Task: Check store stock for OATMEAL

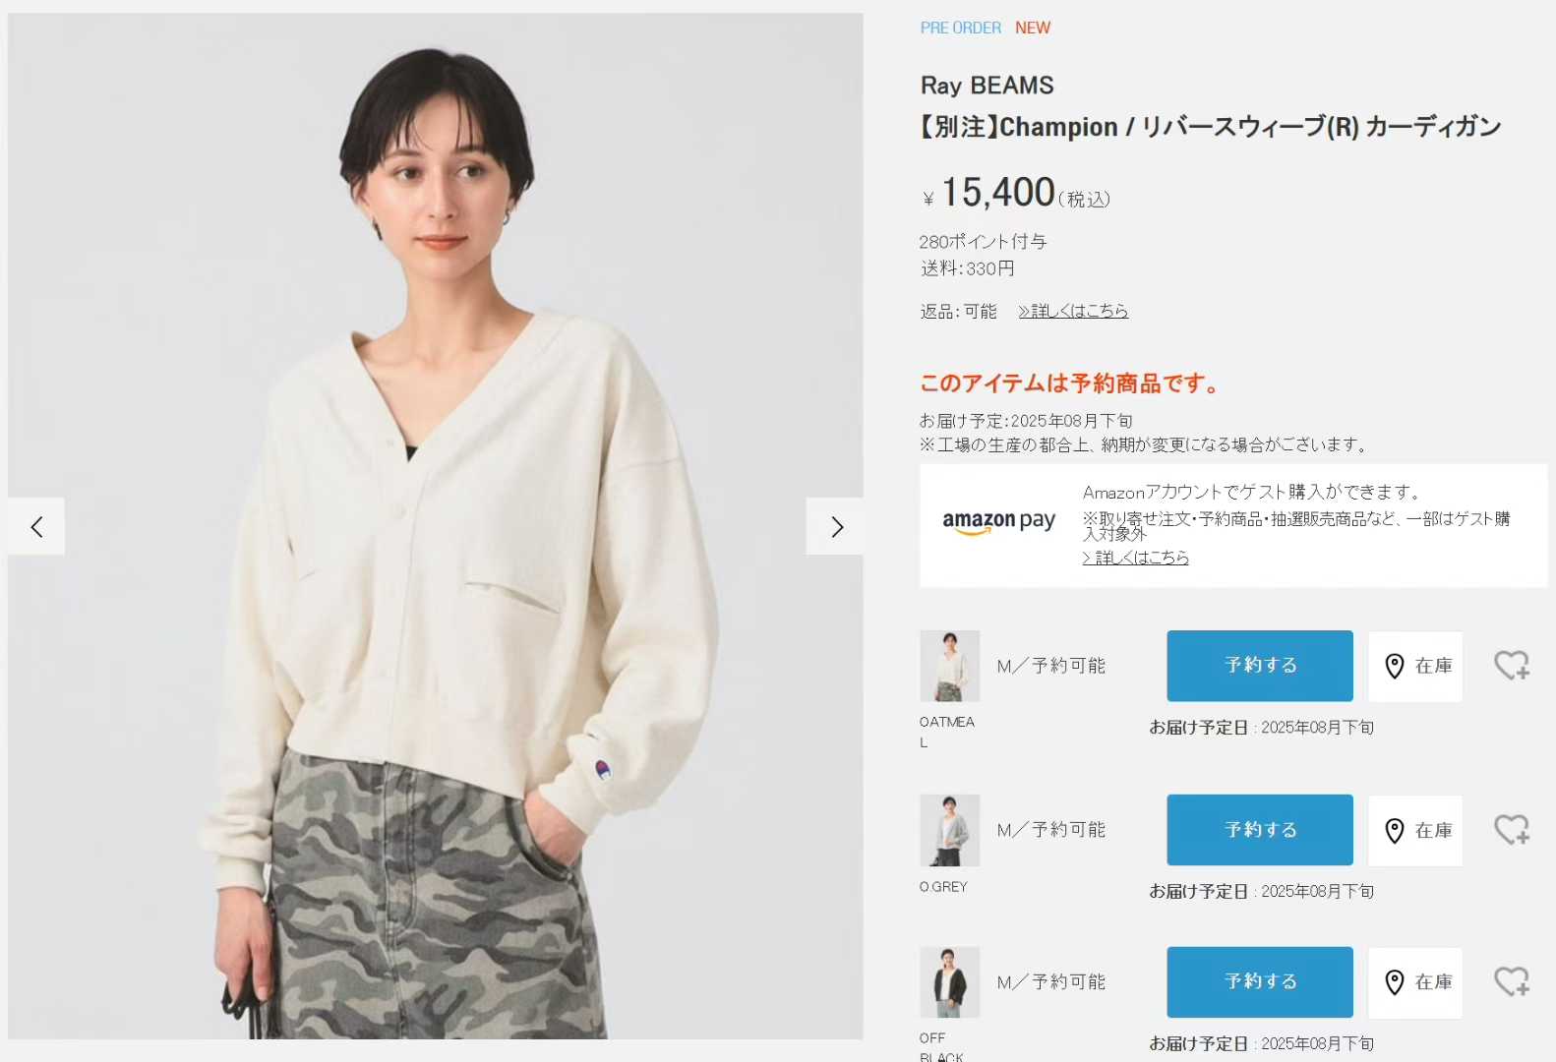Action: 1415,666
